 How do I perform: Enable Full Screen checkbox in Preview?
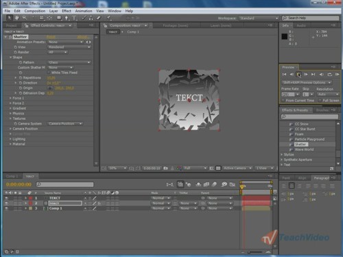[320, 101]
